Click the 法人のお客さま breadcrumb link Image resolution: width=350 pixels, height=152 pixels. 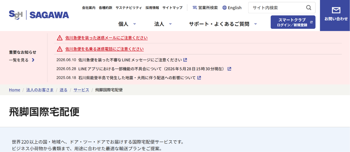(40, 90)
